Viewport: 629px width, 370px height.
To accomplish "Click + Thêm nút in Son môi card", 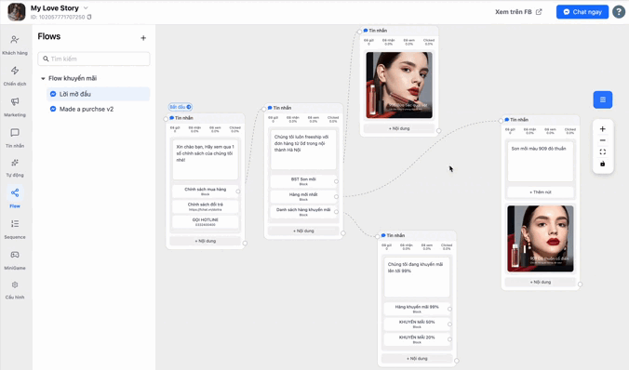I will (541, 192).
